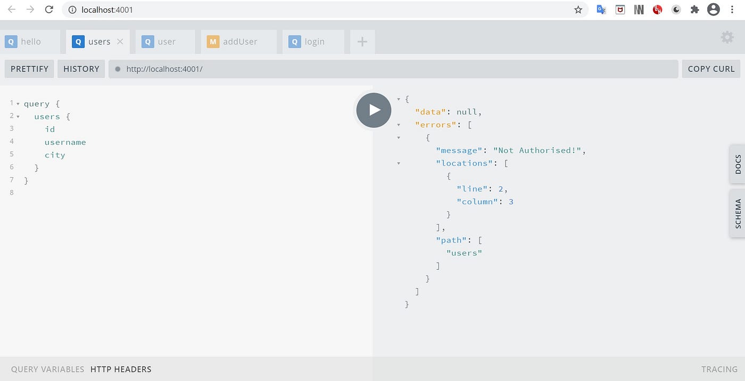745x381 pixels.
Task: Collapse the root response object
Action: click(x=399, y=99)
